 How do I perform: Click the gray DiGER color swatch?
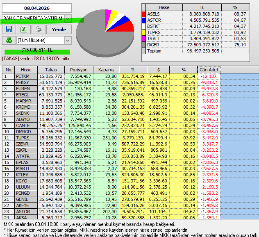pos(144,45)
